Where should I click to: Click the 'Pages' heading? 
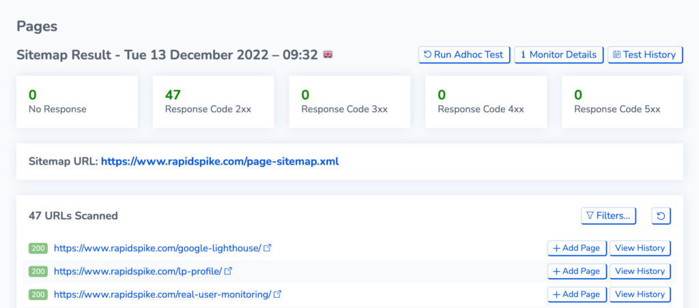37,27
